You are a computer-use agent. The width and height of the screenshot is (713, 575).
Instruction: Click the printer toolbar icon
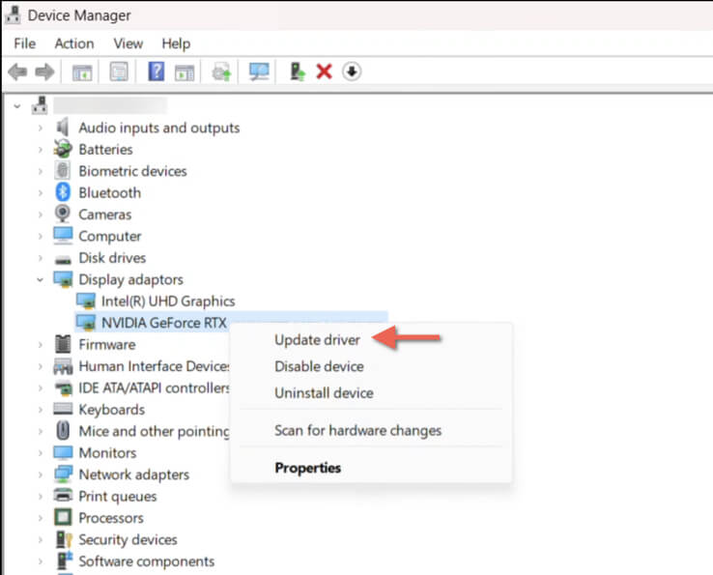pos(222,72)
